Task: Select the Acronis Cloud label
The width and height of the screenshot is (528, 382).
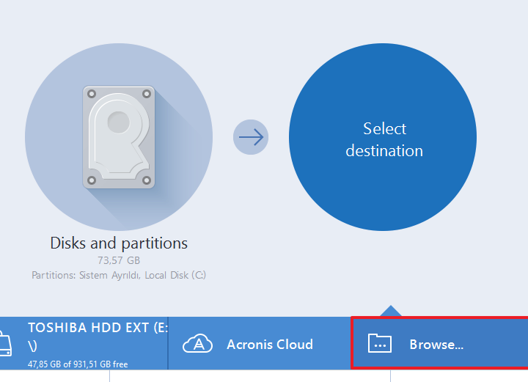Action: [270, 344]
